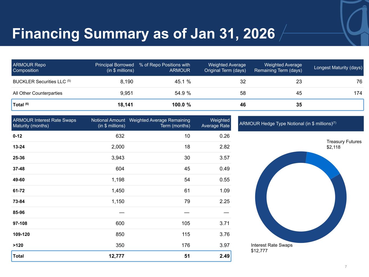
Task: Select the Treasury Futures $2,118 chart label
Action: pyautogui.click(x=344, y=144)
